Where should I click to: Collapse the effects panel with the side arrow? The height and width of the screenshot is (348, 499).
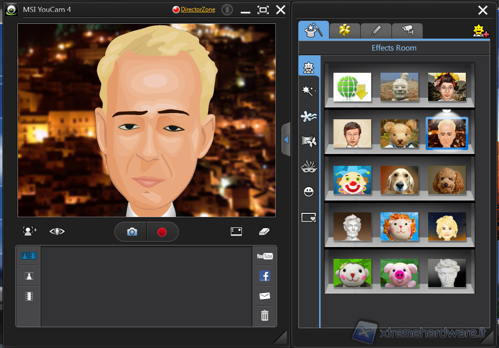click(286, 140)
